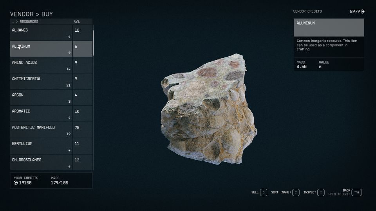Click the Inspect X key icon
Screen dimensions: 376x211
[321, 192]
